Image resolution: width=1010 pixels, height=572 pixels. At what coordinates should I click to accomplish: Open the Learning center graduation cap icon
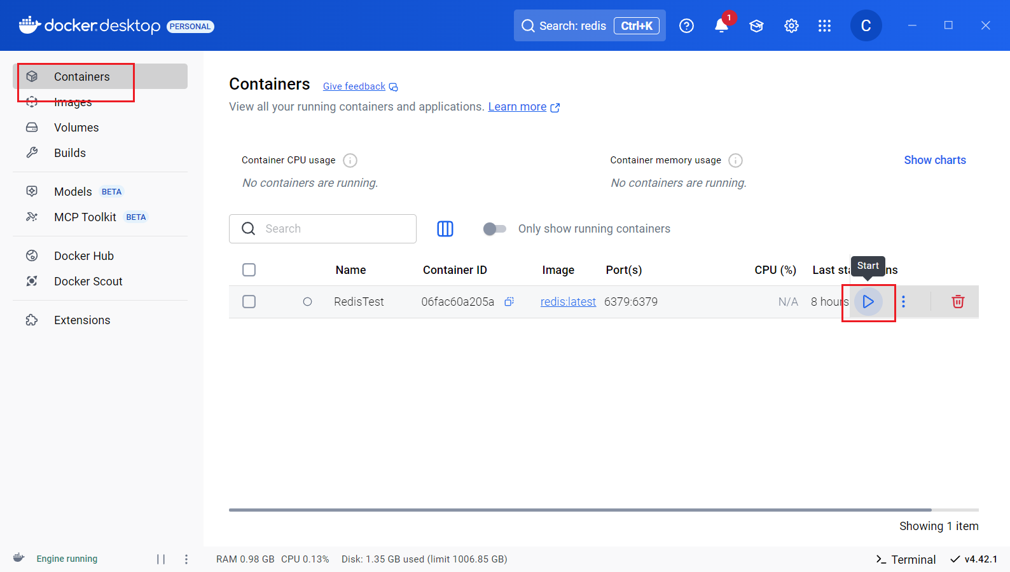(x=756, y=25)
